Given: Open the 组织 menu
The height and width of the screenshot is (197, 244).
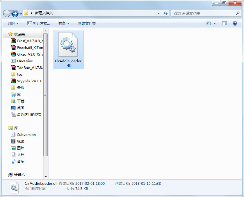Looking at the screenshot, I should pyautogui.click(x=12, y=23).
